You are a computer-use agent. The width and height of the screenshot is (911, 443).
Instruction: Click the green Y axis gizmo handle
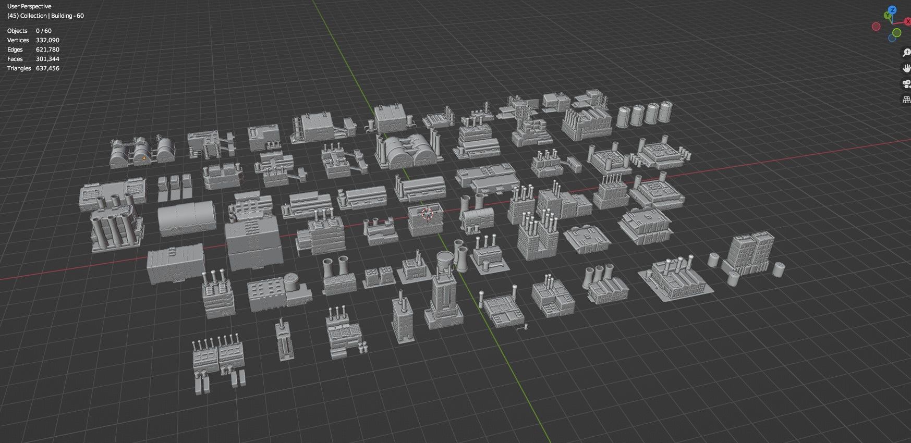(x=886, y=16)
